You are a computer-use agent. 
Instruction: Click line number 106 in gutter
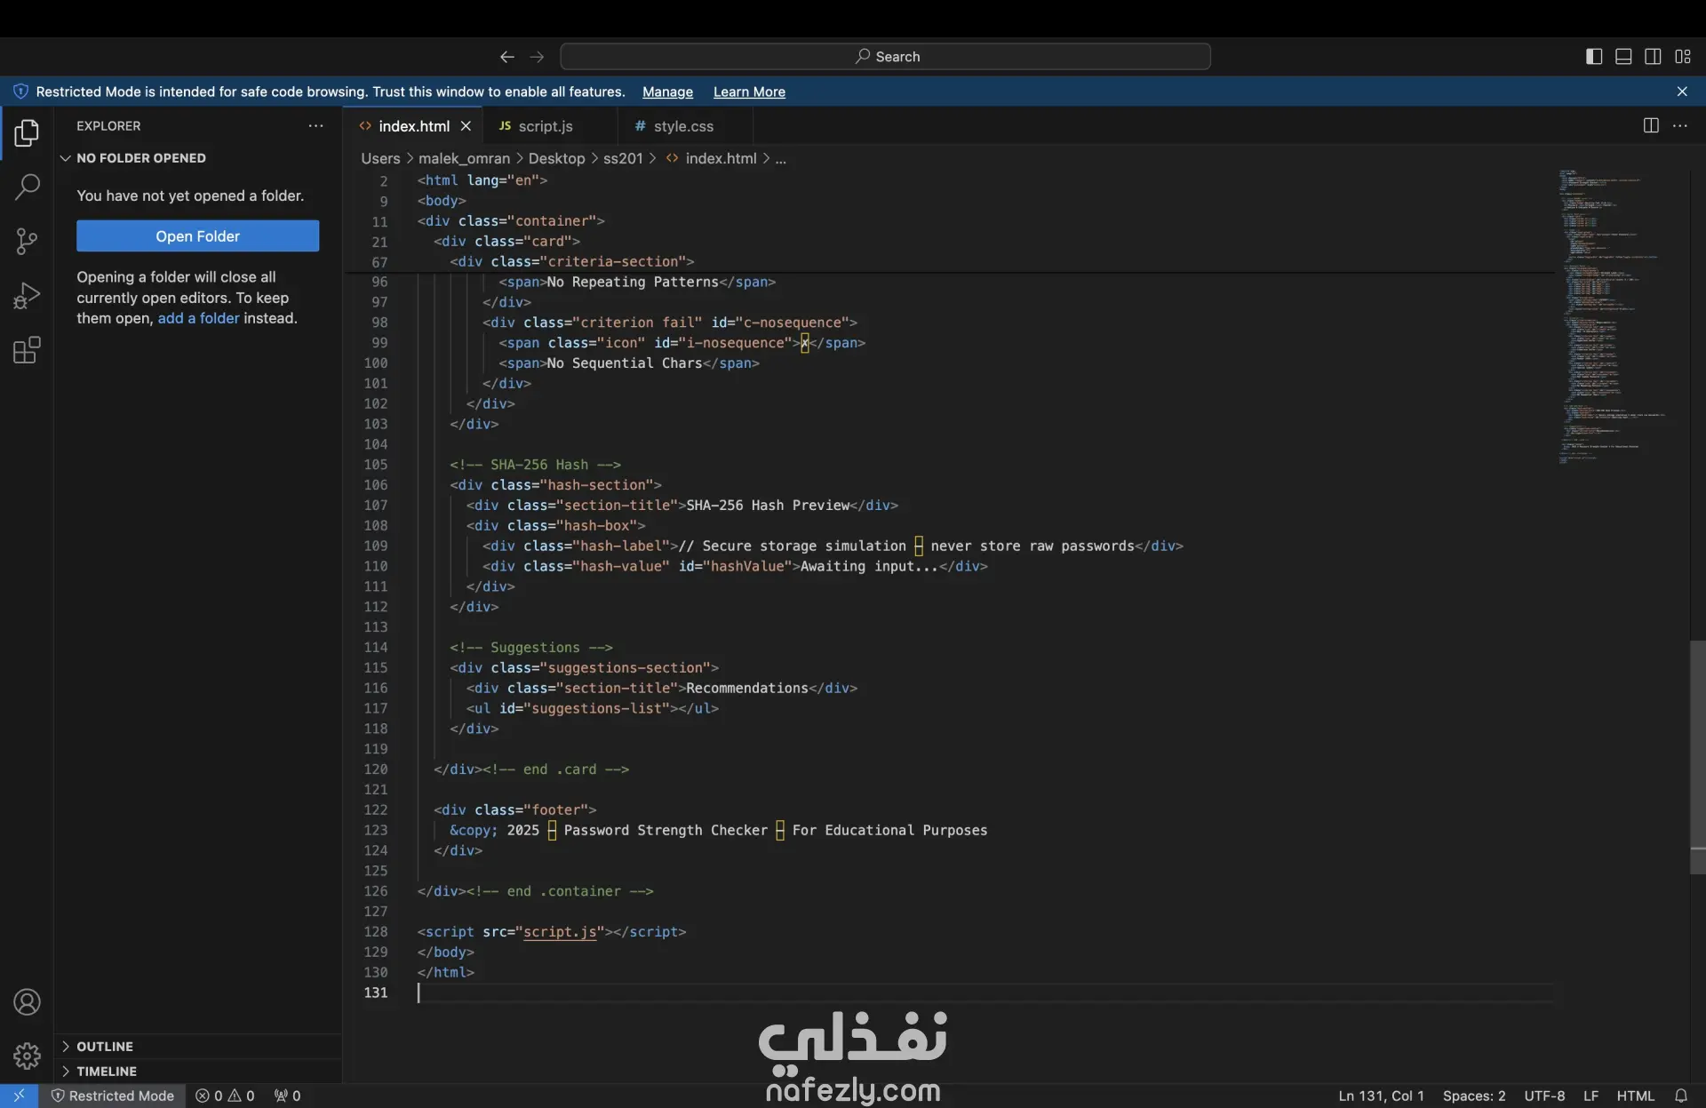[x=375, y=485]
